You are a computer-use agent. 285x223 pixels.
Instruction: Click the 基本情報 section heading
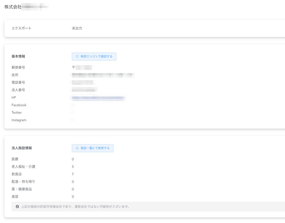(18, 56)
